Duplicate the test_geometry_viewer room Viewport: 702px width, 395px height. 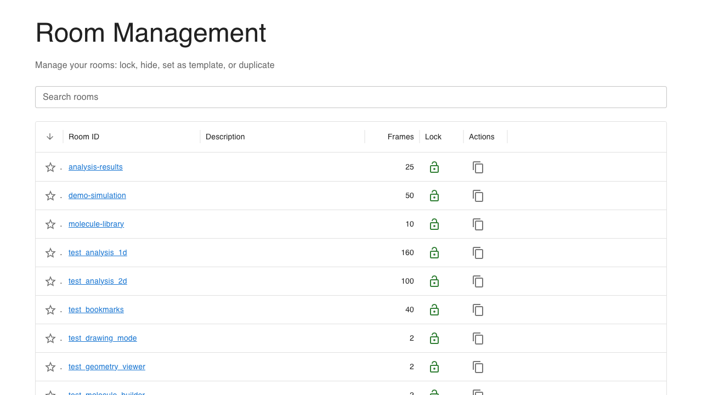478,367
